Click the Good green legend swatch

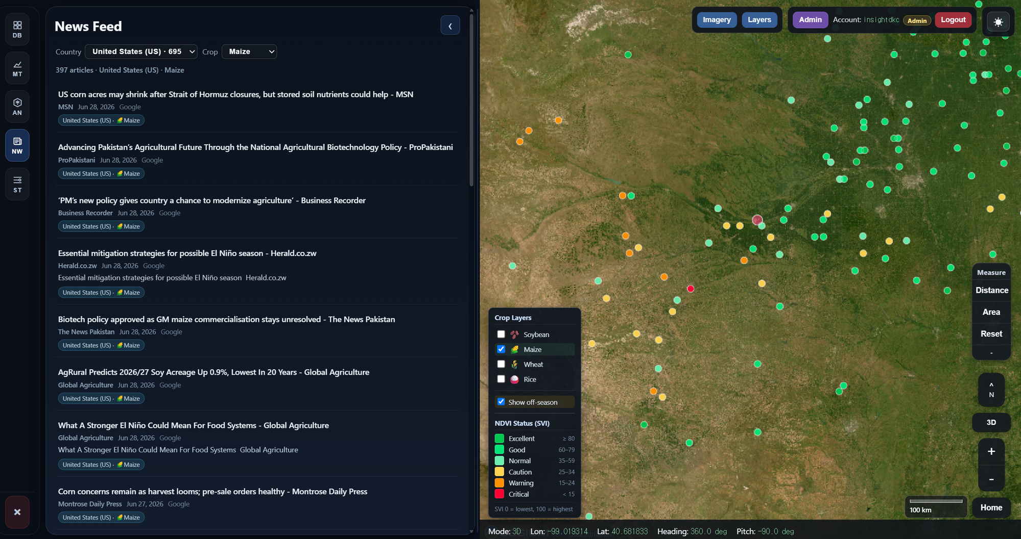(500, 450)
